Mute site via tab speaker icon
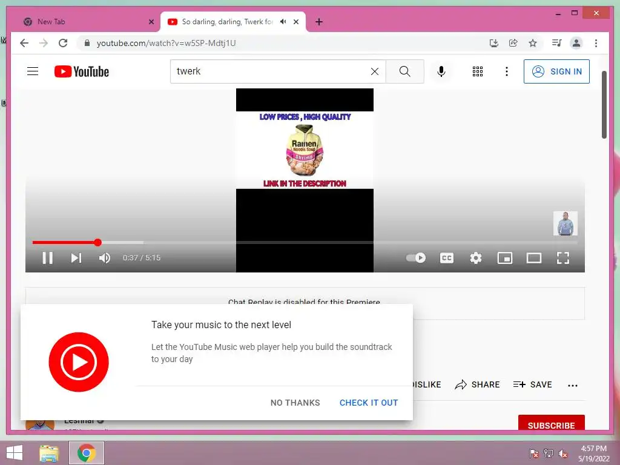 [283, 22]
